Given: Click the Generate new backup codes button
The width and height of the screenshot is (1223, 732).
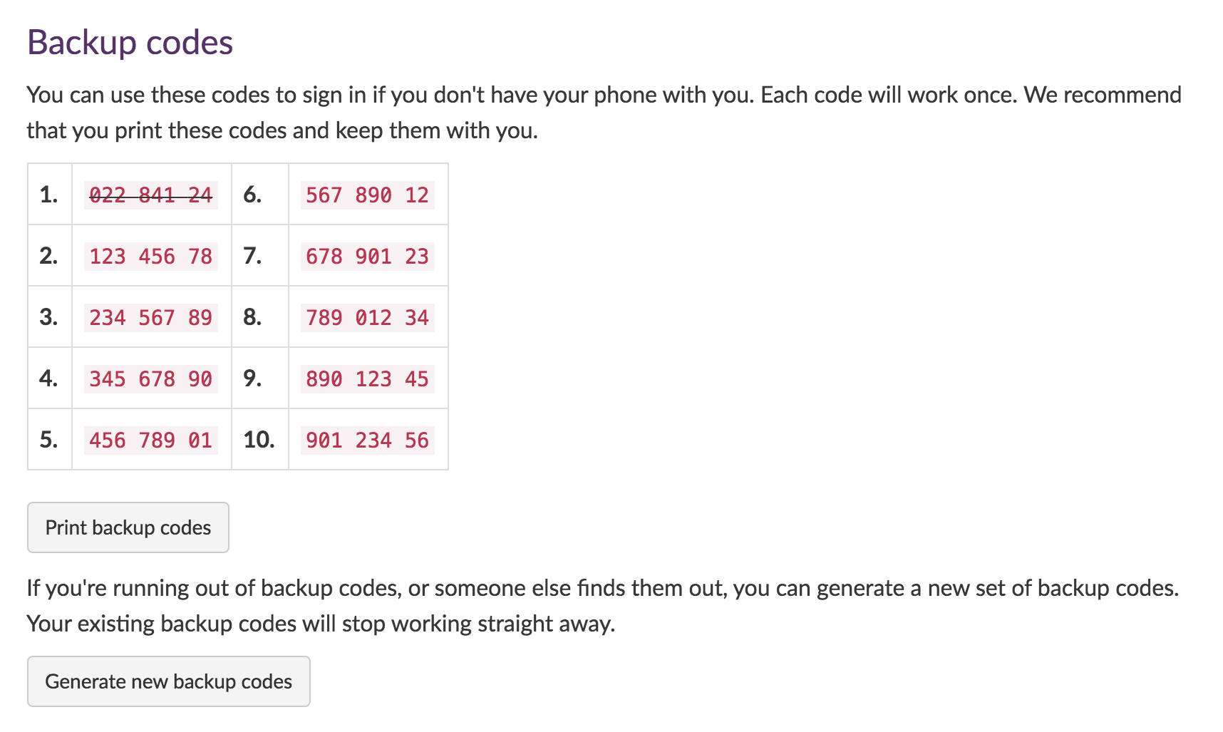Looking at the screenshot, I should [168, 681].
